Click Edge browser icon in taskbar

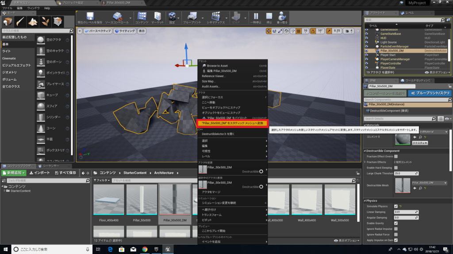(x=110, y=249)
